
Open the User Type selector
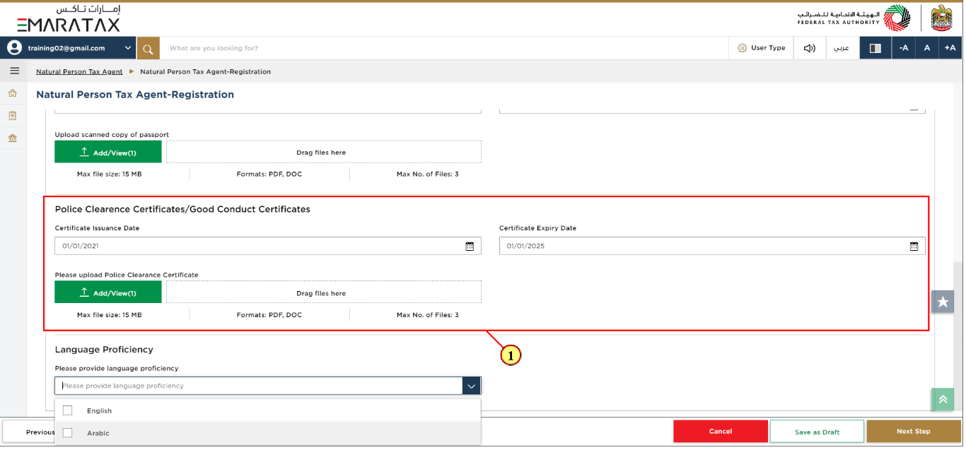point(761,48)
